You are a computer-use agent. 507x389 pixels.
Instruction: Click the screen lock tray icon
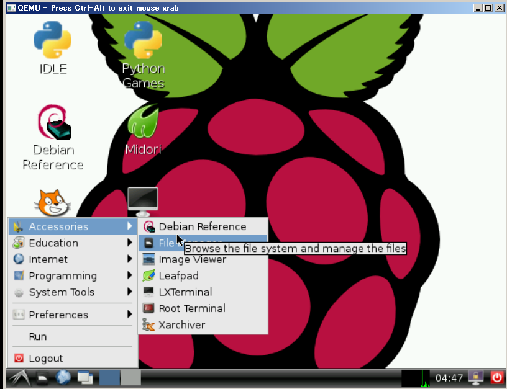(x=476, y=378)
